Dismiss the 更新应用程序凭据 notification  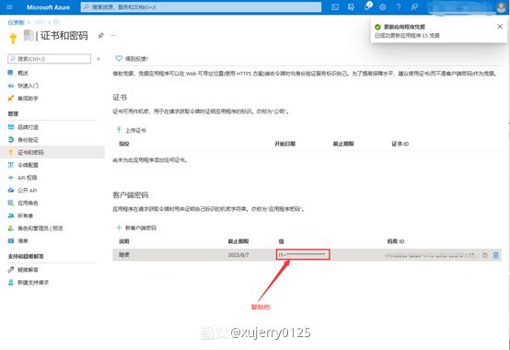[x=500, y=27]
